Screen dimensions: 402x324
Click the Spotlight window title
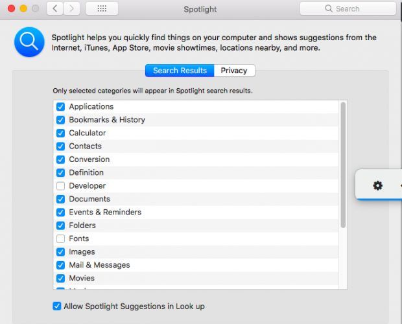pos(200,10)
